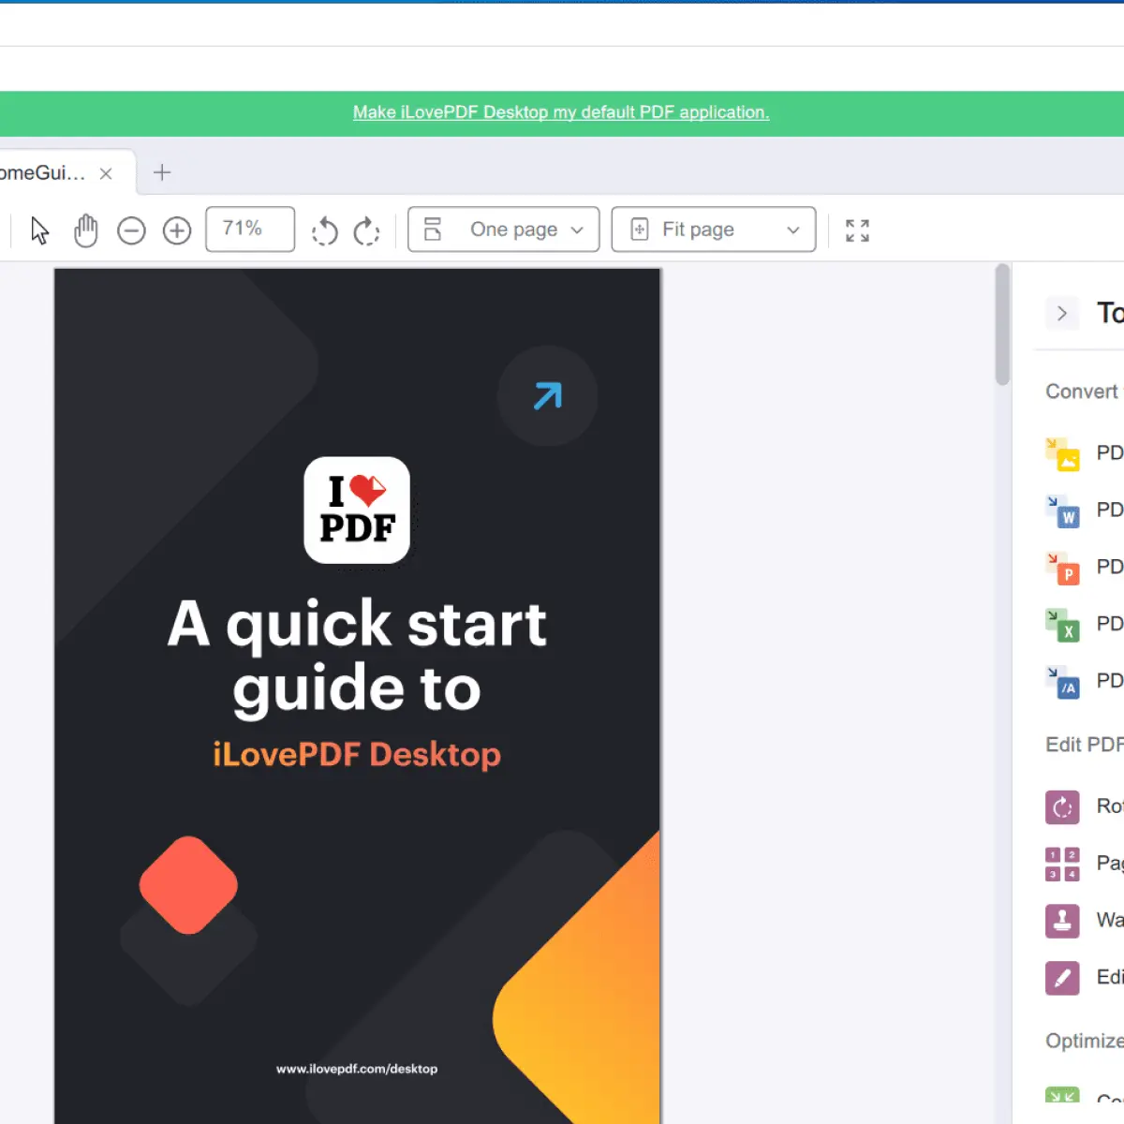Viewport: 1124px width, 1124px height.
Task: Activate the hand pan tool
Action: [85, 229]
